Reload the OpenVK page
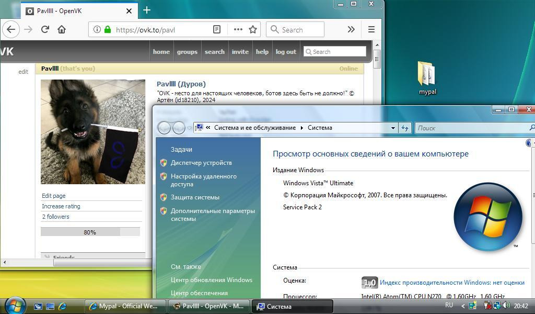 pos(45,29)
